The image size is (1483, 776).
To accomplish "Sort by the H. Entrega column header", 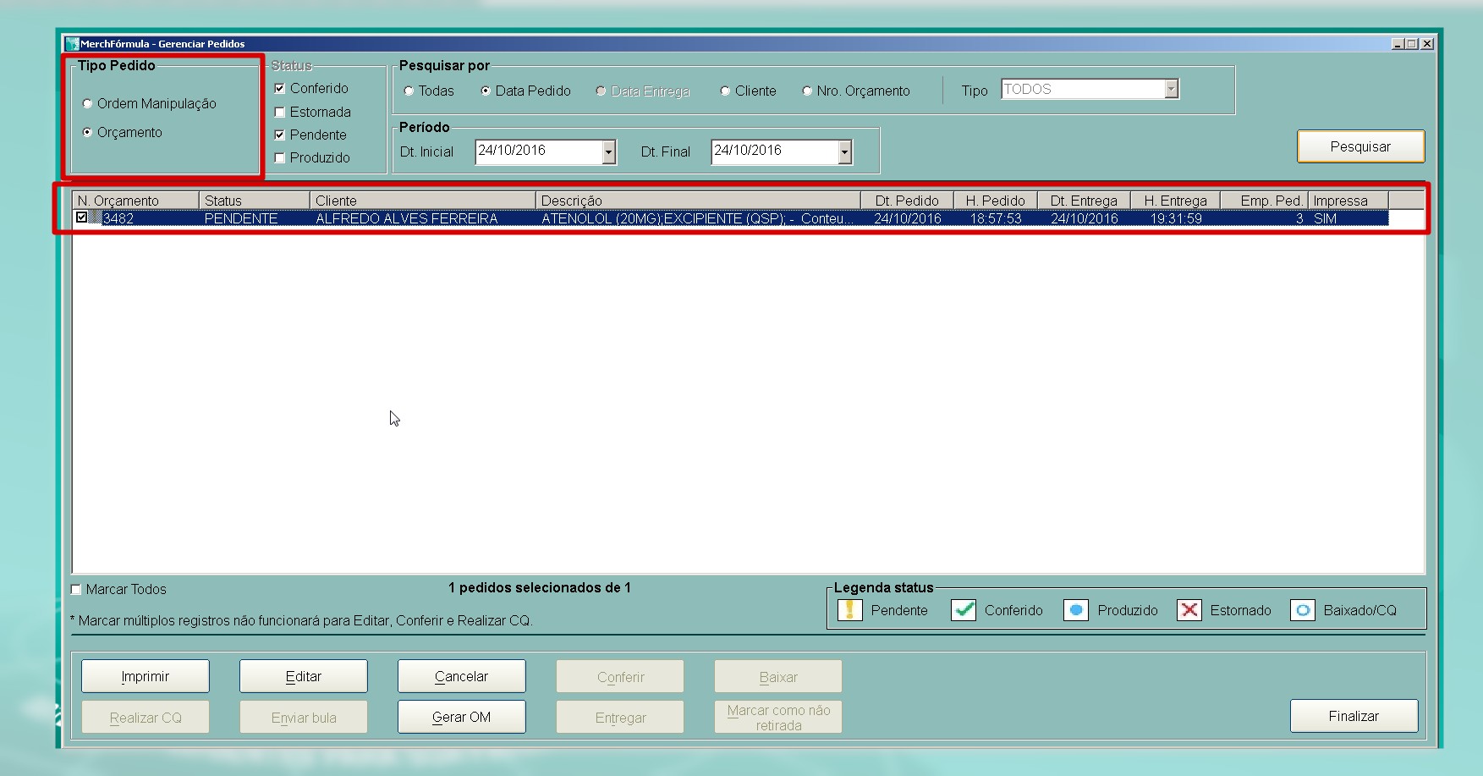I will pyautogui.click(x=1175, y=201).
